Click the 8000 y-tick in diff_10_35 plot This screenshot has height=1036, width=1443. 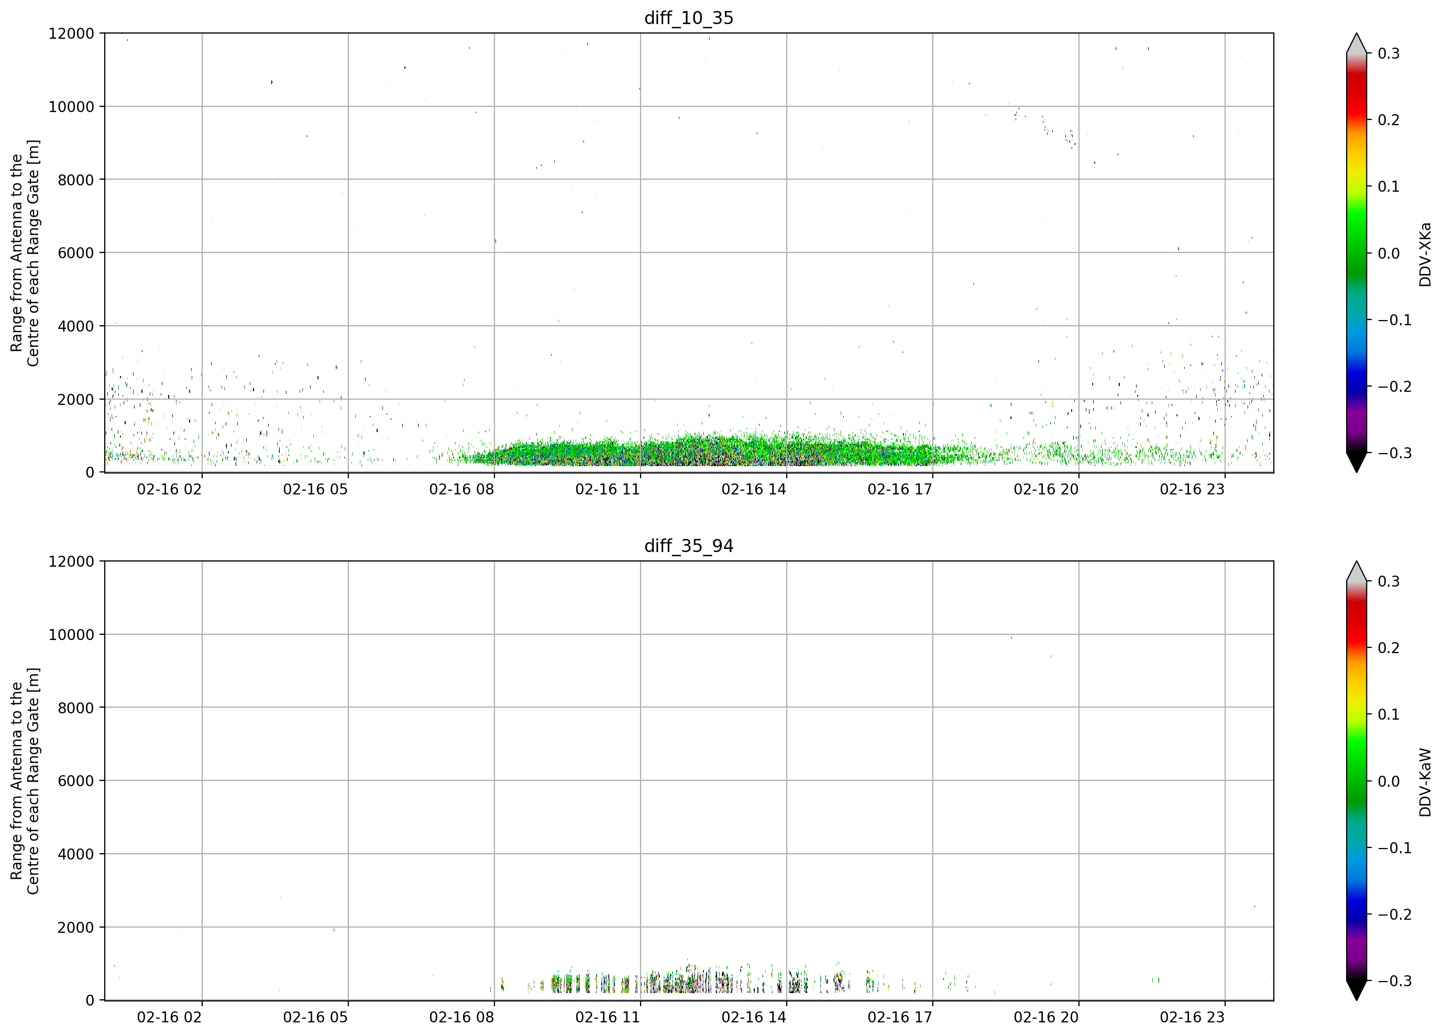pyautogui.click(x=76, y=180)
